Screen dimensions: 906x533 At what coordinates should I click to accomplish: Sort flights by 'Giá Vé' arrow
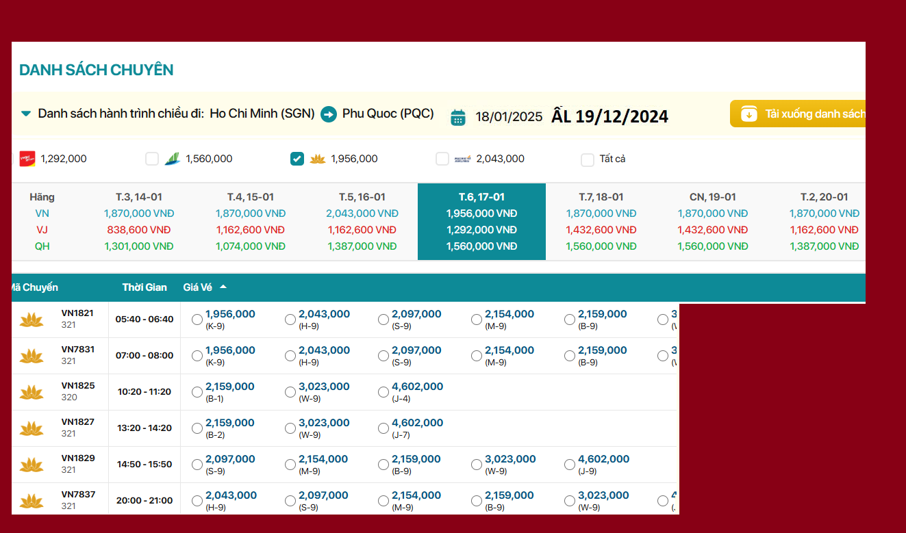223,287
